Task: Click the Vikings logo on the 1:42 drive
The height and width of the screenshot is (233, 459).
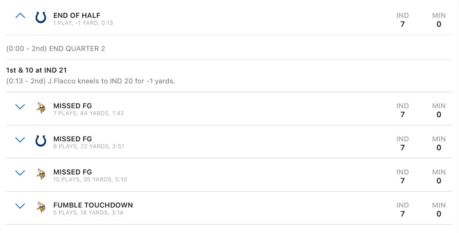Action: pos(41,108)
